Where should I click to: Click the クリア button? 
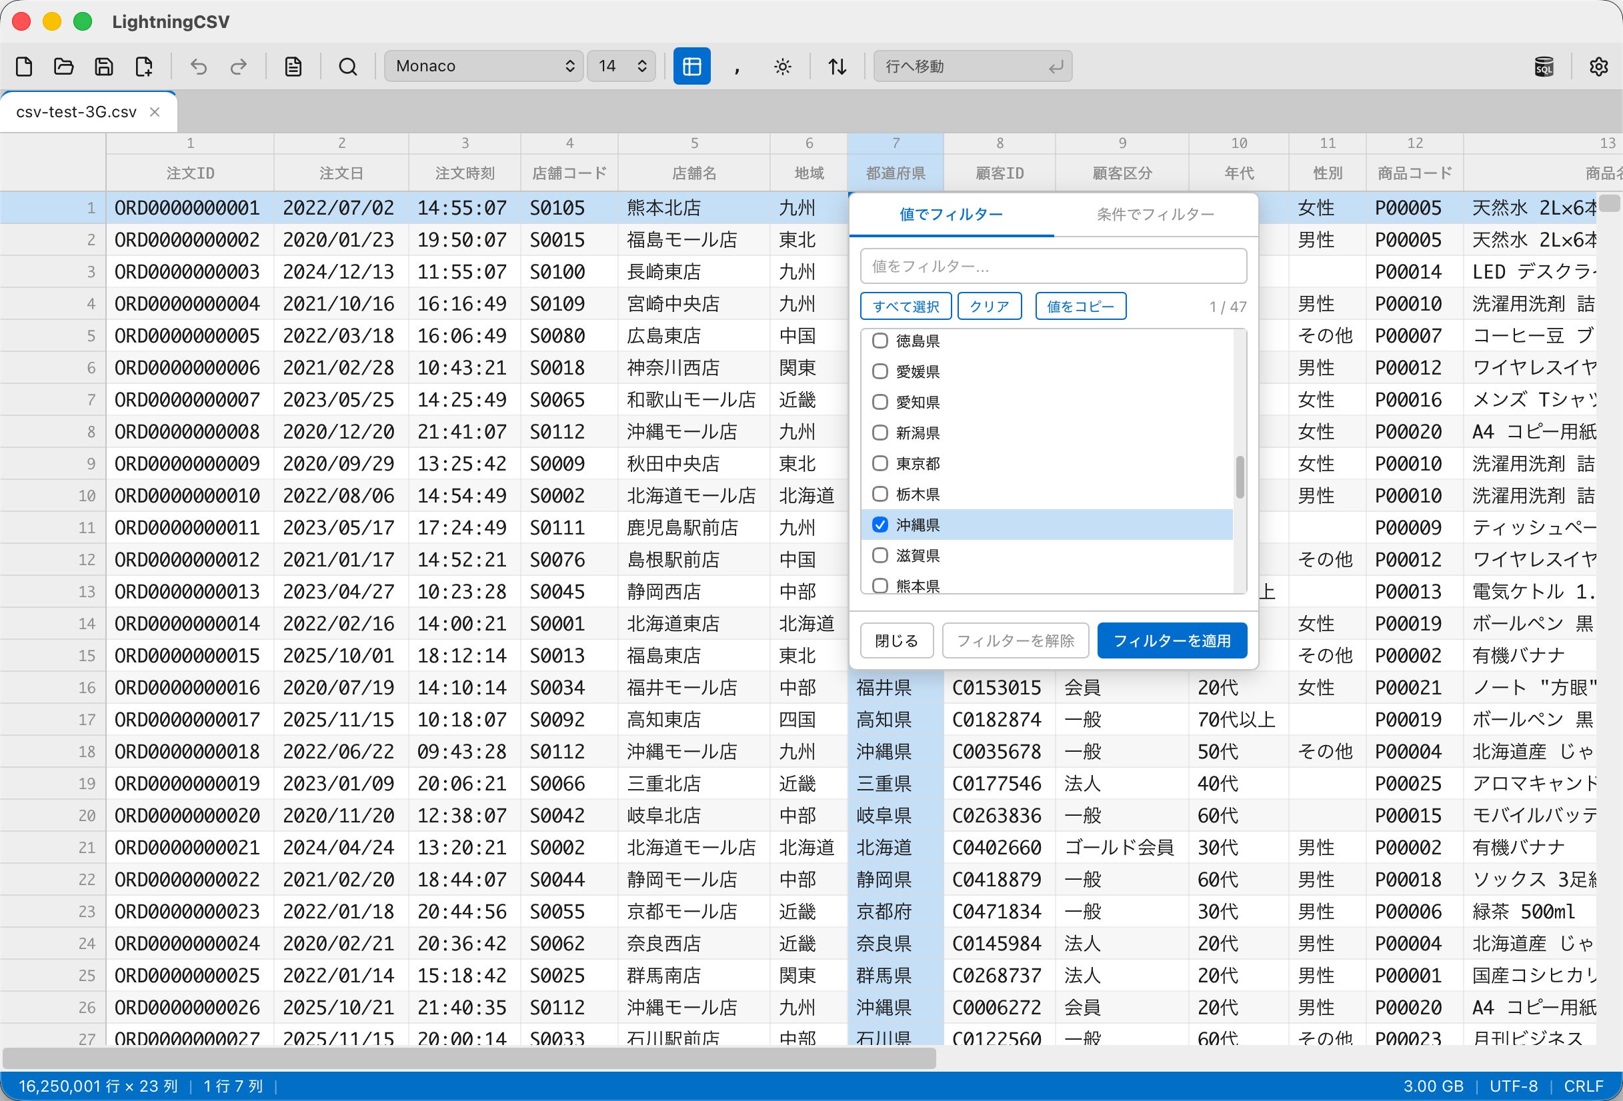coord(990,307)
